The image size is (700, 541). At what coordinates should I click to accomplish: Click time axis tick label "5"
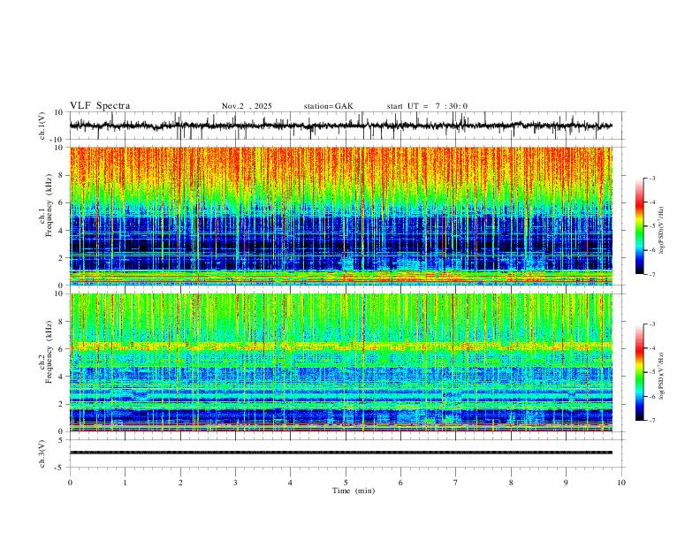[346, 483]
